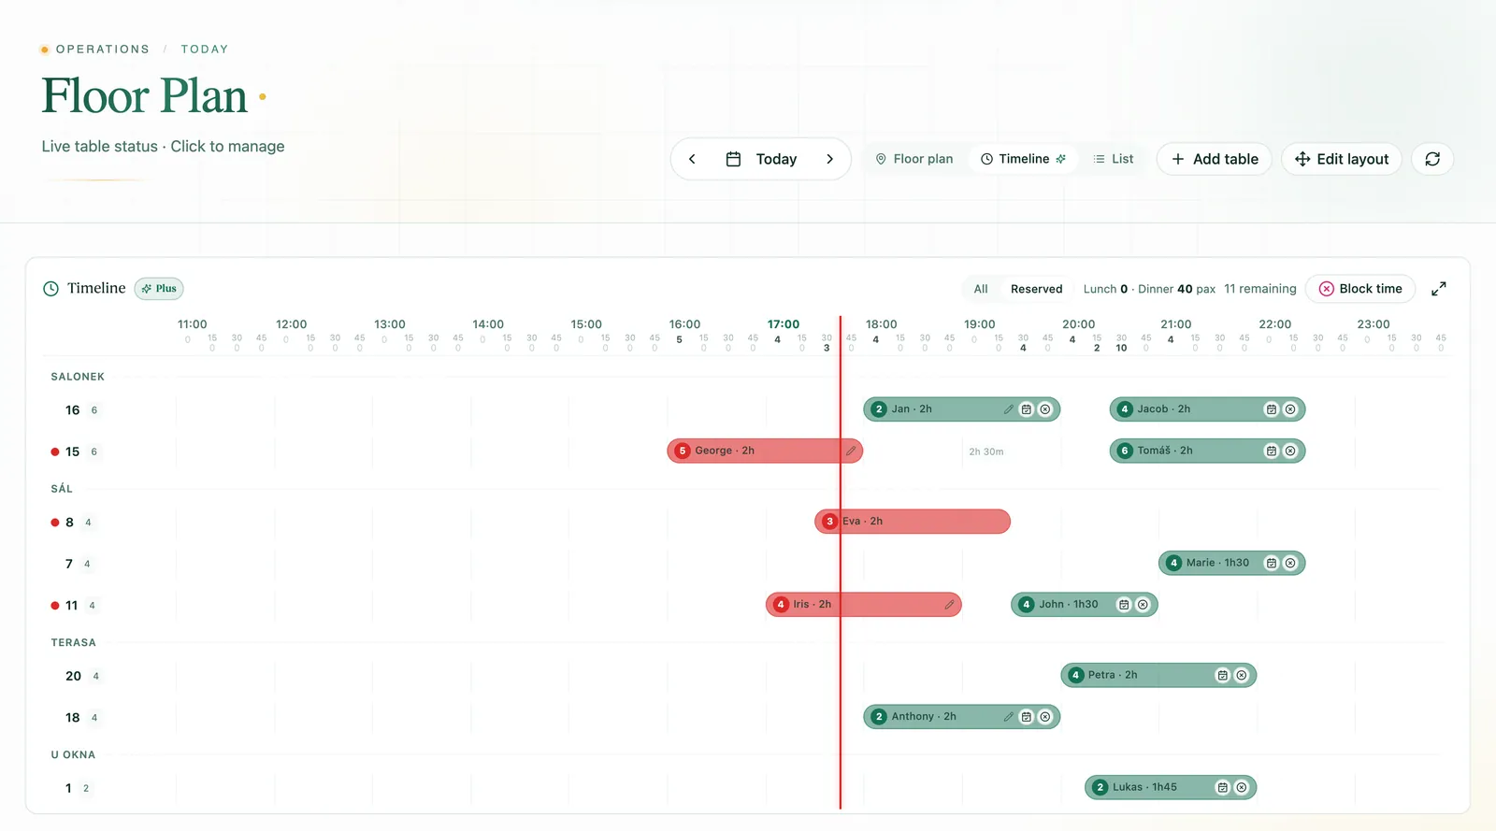This screenshot has height=831, width=1496.
Task: Show All reservations filter
Action: (x=981, y=289)
